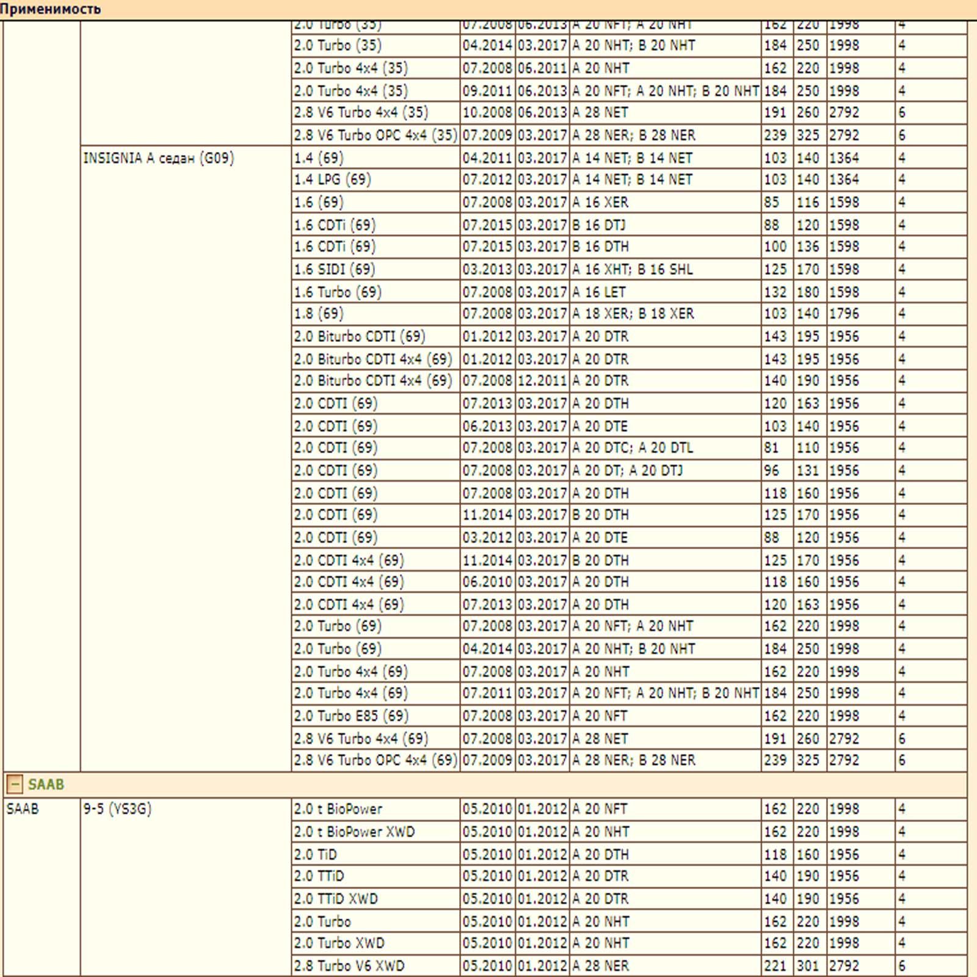Click the Применимость section header
The width and height of the screenshot is (977, 977).
tap(50, 9)
